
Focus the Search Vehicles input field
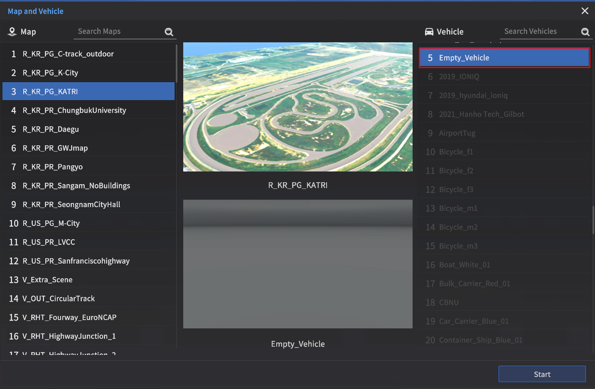pyautogui.click(x=539, y=32)
